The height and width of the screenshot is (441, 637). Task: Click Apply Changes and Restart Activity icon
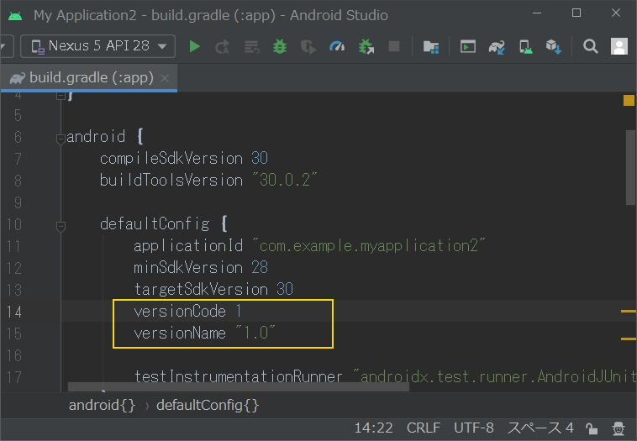point(222,47)
